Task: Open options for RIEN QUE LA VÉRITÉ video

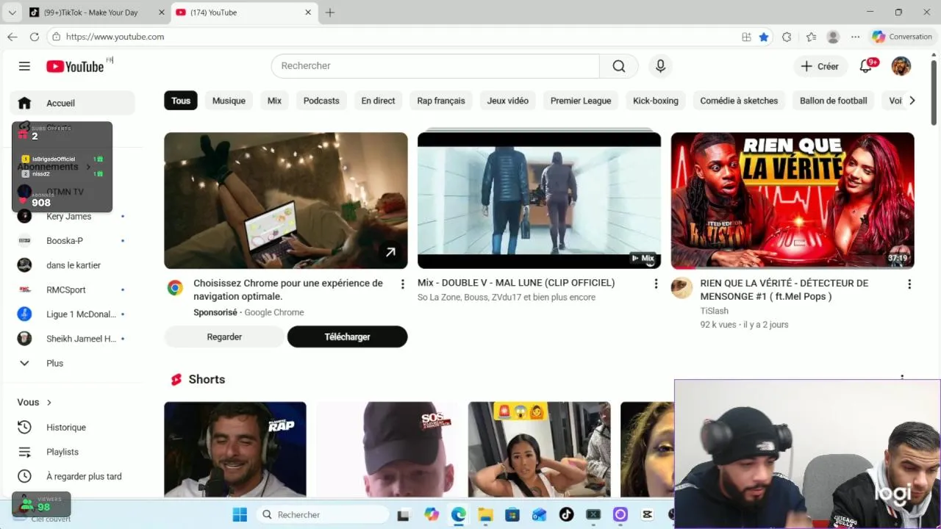Action: point(909,284)
